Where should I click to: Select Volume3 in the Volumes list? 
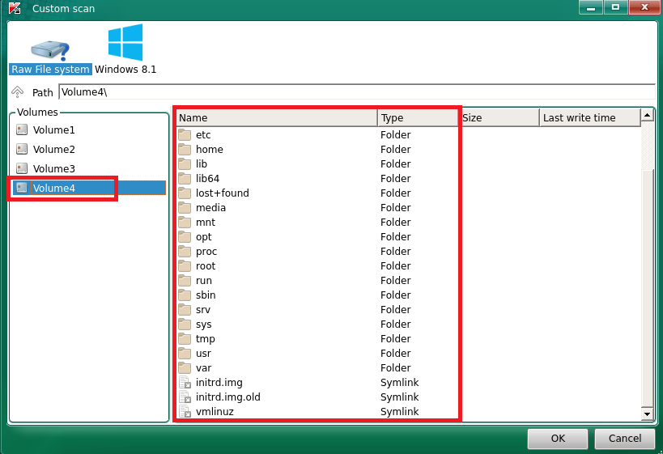point(54,168)
